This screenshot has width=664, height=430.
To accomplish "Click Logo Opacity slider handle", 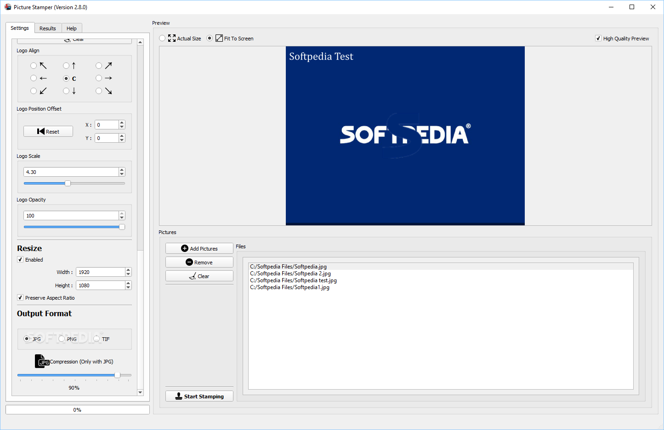I will point(122,227).
